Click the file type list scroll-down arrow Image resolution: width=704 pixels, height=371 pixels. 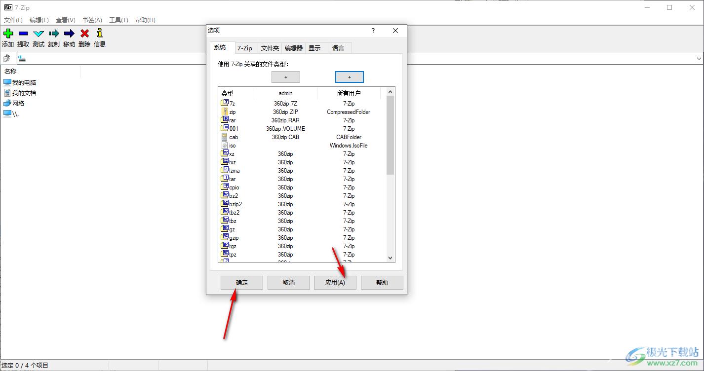[391, 258]
